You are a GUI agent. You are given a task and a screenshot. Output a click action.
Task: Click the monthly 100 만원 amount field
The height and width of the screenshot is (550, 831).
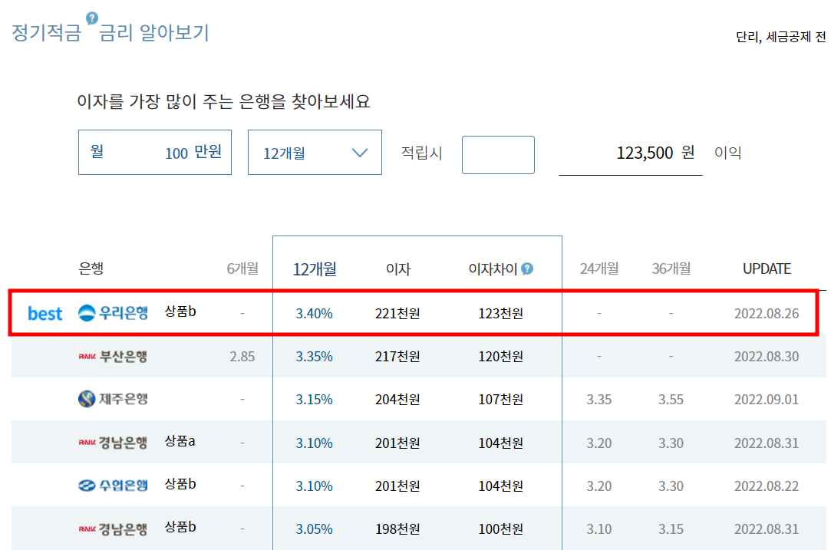click(x=155, y=153)
